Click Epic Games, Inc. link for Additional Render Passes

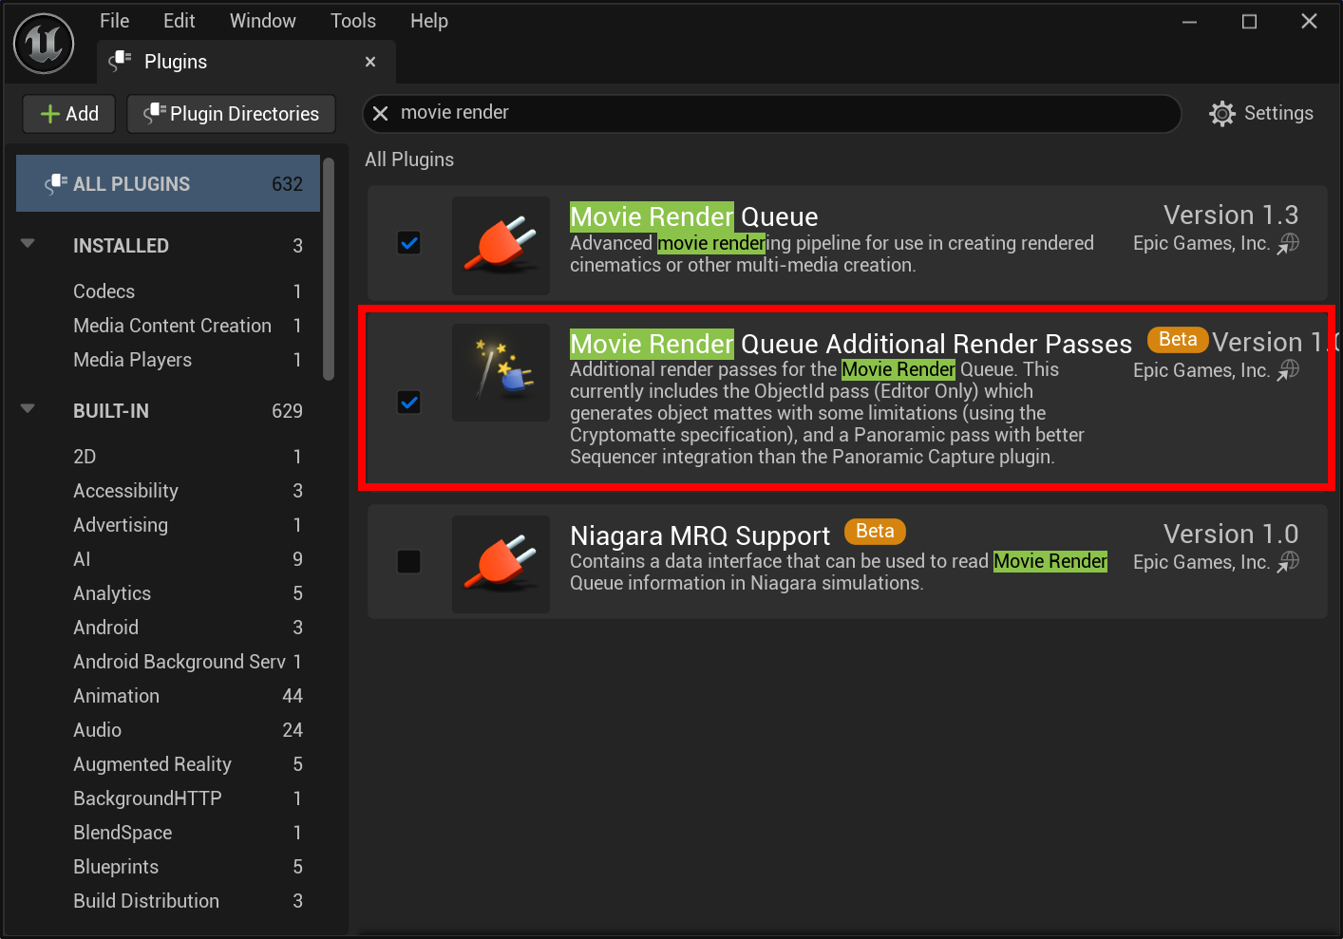[1201, 370]
